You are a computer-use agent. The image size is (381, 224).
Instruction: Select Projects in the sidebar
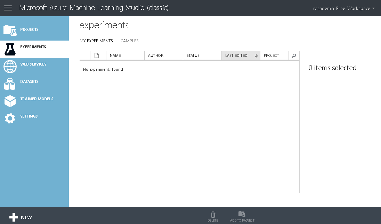click(30, 29)
